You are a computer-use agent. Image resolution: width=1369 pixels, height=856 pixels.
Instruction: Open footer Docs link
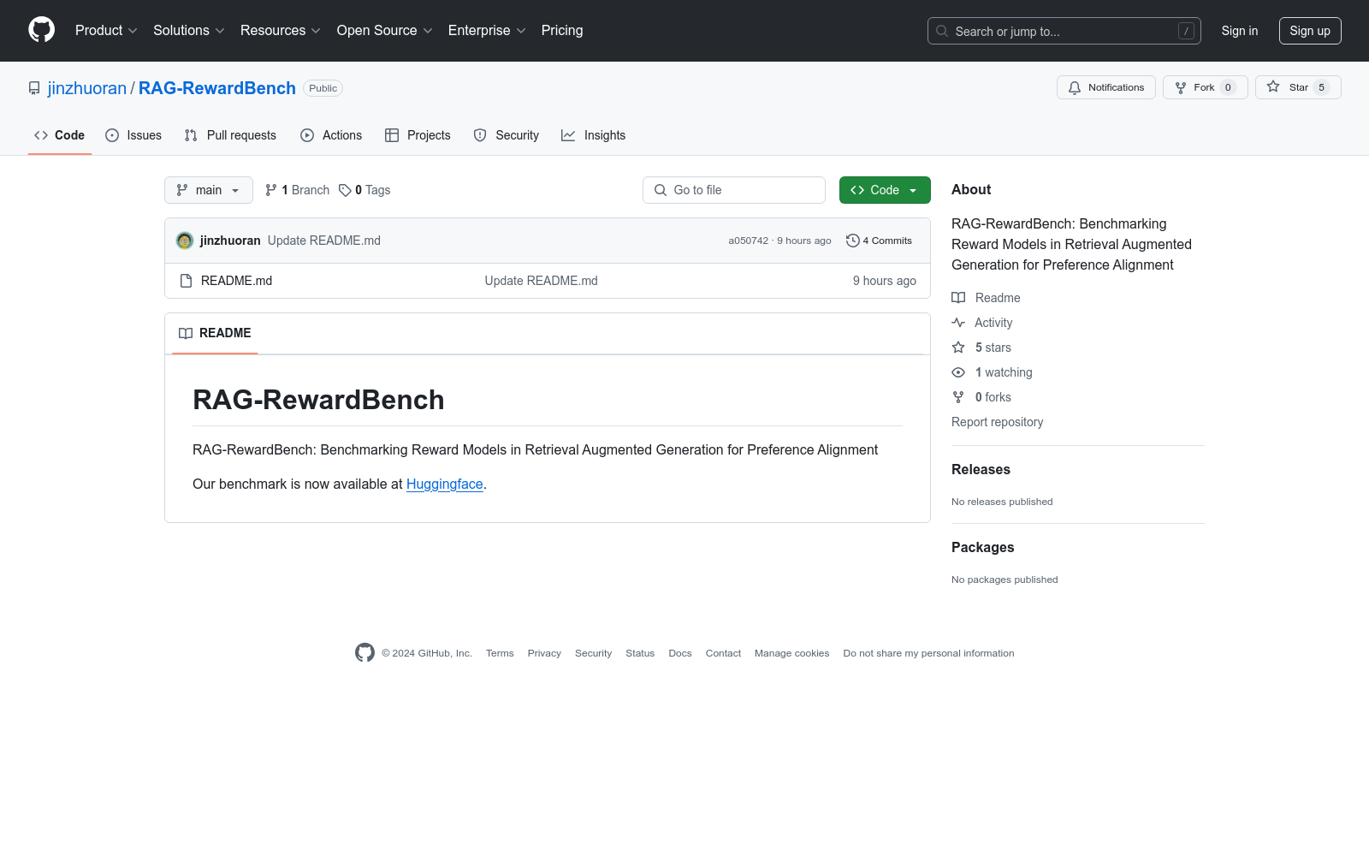(680, 653)
